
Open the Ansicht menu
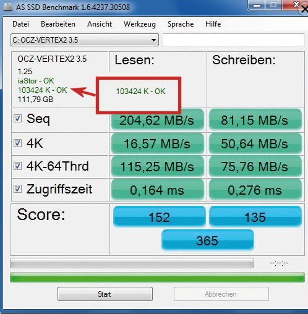coord(100,24)
